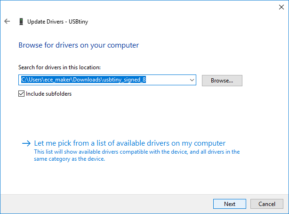
Task: Click the blue arrow beside Let me pick
Action: (x=26, y=143)
